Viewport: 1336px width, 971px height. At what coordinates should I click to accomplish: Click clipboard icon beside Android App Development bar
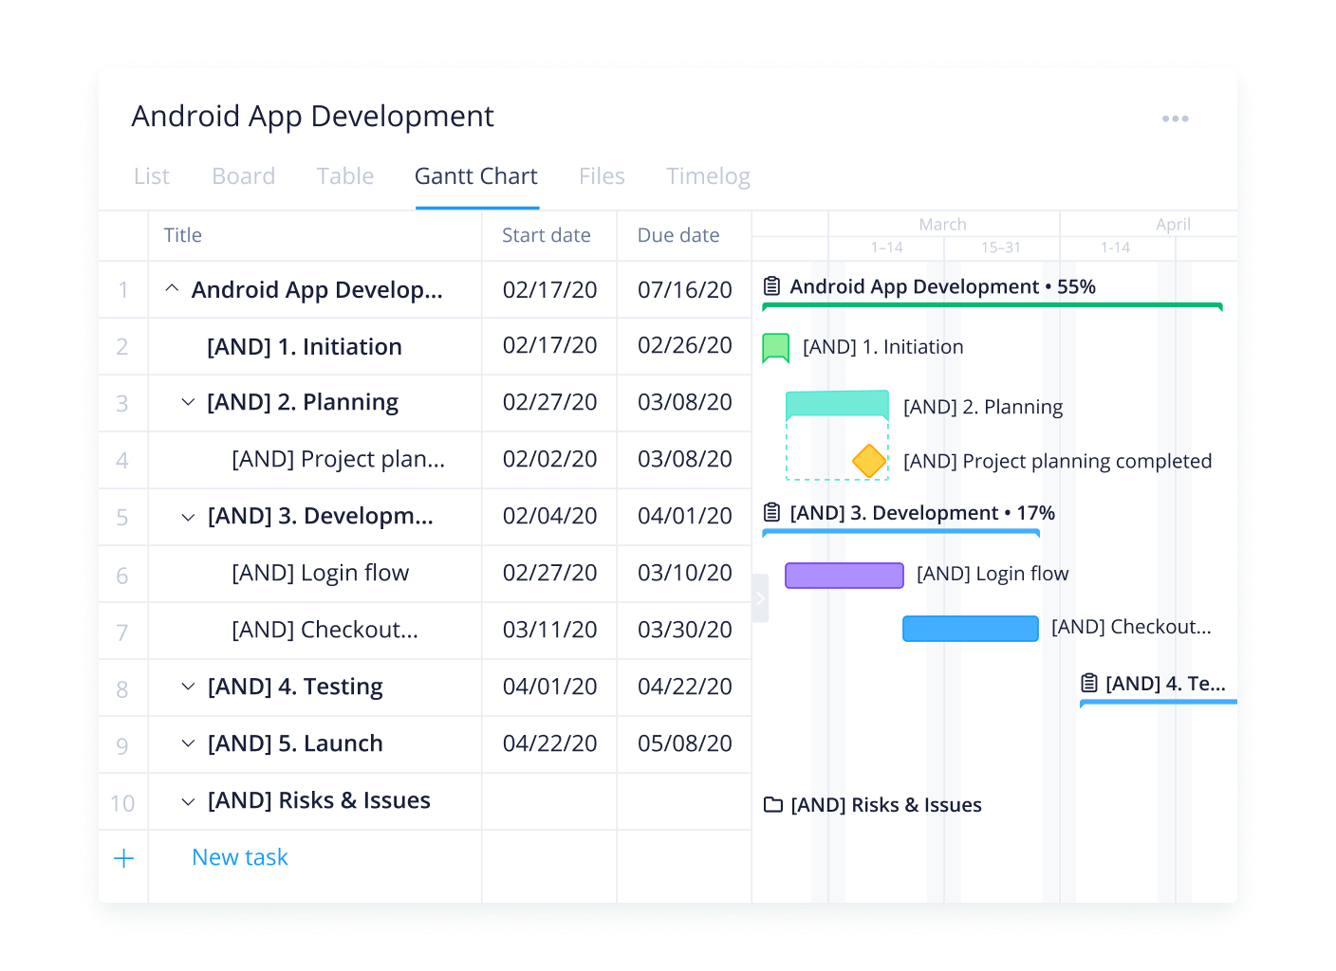[x=772, y=286]
